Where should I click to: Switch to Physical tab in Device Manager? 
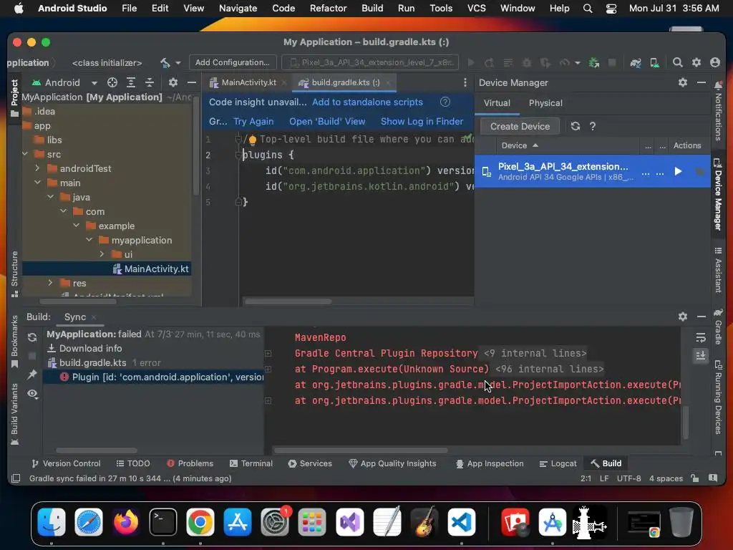[x=545, y=103]
